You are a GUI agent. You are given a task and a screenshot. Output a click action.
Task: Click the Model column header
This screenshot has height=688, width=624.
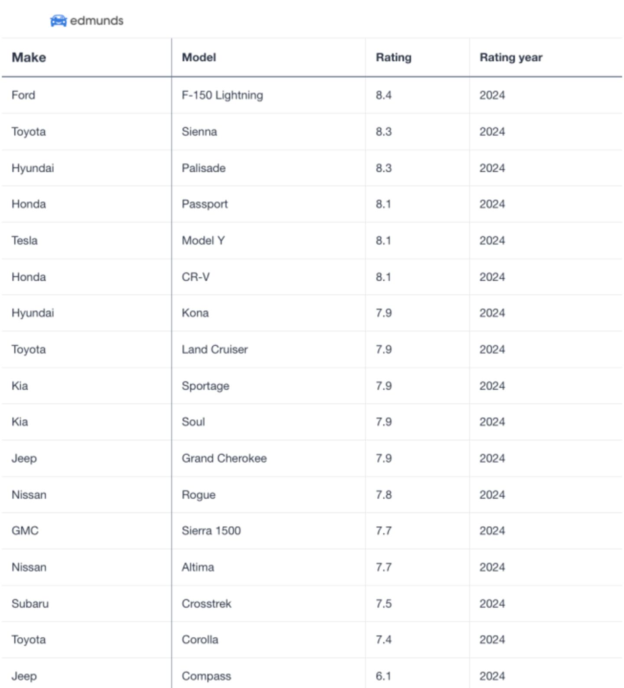click(x=199, y=58)
